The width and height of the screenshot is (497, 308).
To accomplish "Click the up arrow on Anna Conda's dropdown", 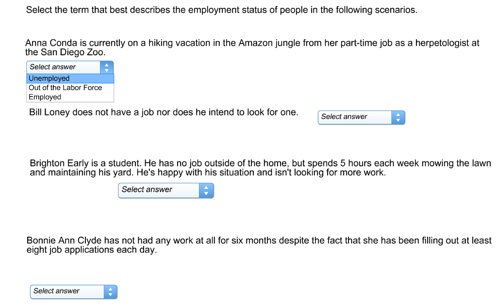I will [x=106, y=65].
